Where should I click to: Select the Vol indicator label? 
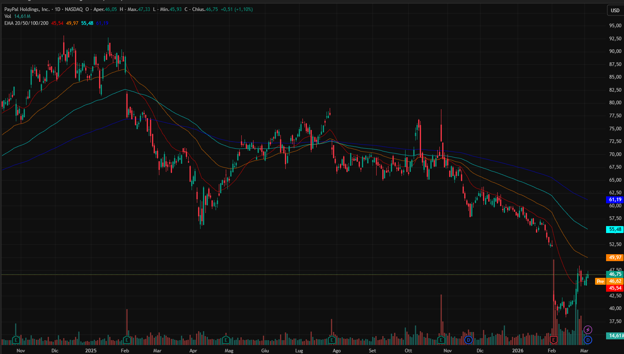coord(8,16)
